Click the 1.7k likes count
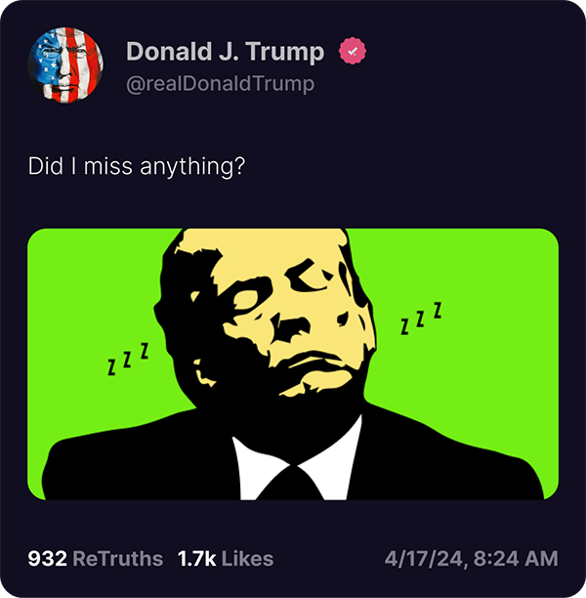This screenshot has height=598, width=586. point(196,559)
